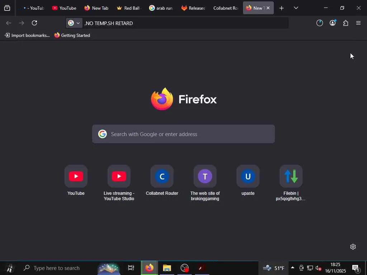Switch to the second YouTube tab

[x=64, y=8]
